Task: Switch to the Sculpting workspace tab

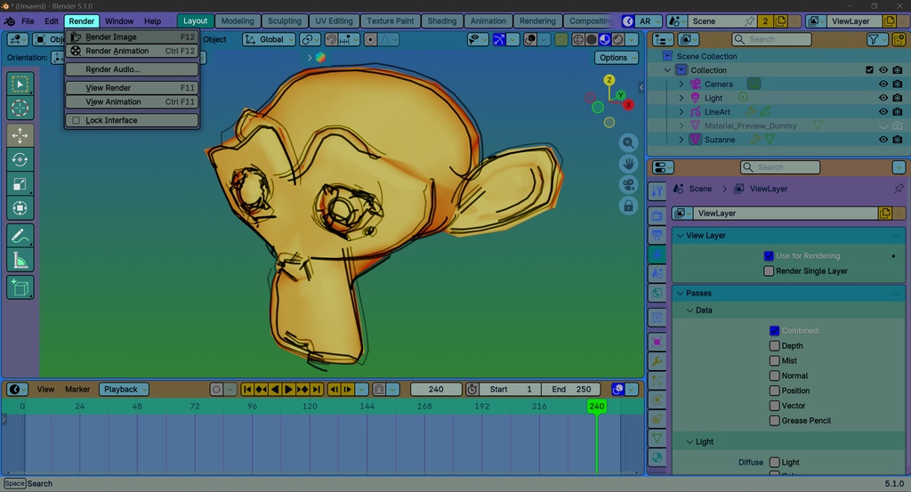Action: point(285,21)
